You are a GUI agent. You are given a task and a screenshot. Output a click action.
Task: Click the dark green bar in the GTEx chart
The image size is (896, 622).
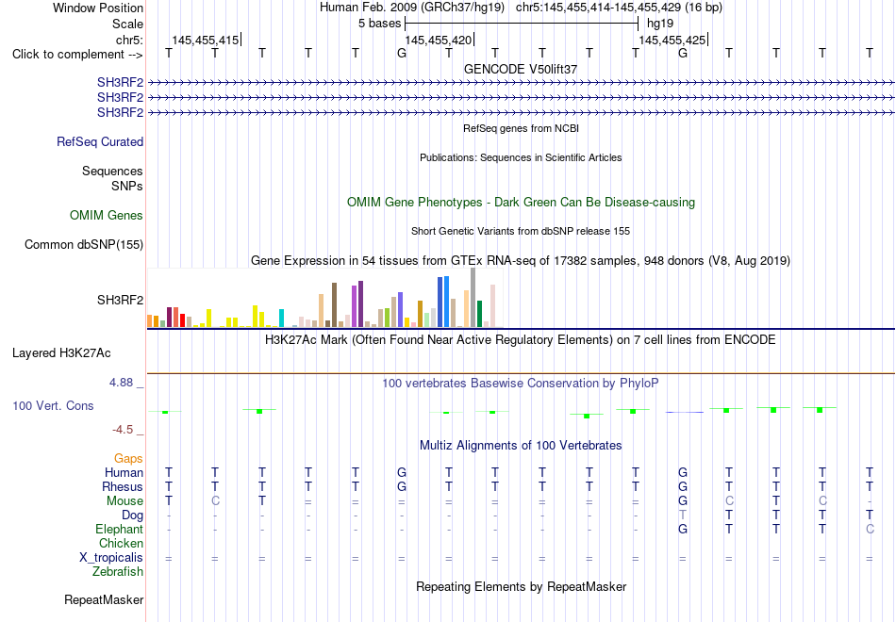point(480,314)
